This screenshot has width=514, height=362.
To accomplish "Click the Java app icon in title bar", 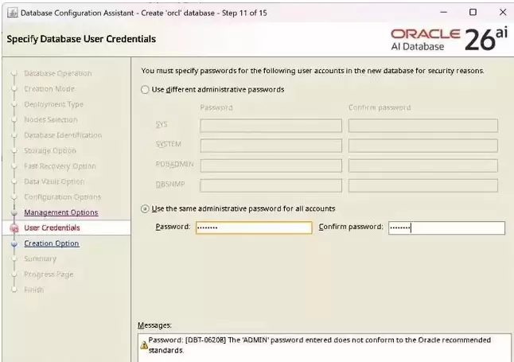I will click(13, 13).
